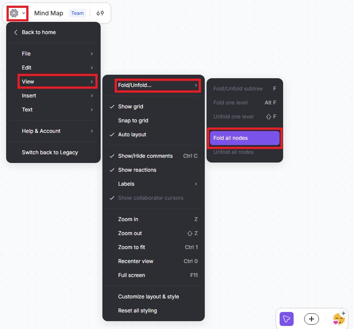Open the emoji reaction icon

tap(339, 319)
